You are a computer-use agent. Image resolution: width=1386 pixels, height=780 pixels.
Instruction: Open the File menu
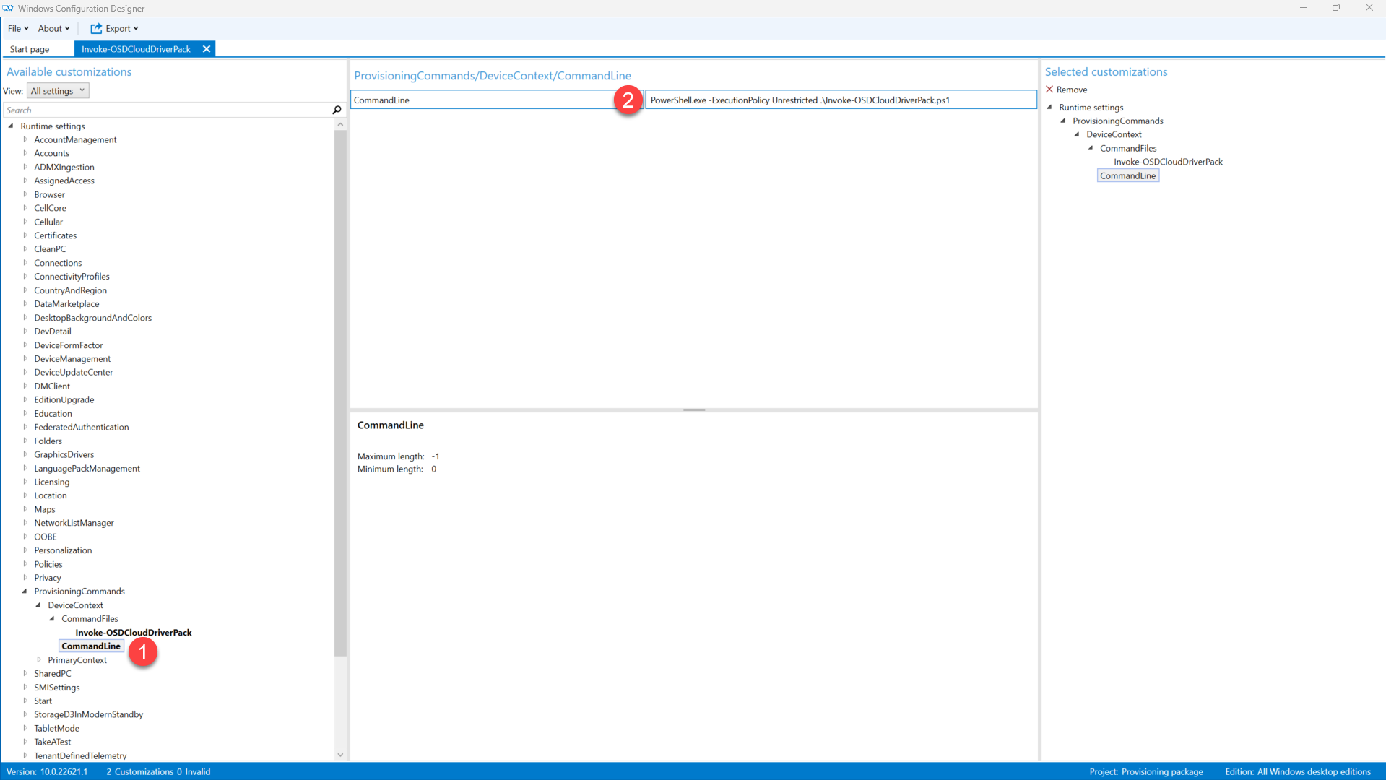pyautogui.click(x=17, y=28)
